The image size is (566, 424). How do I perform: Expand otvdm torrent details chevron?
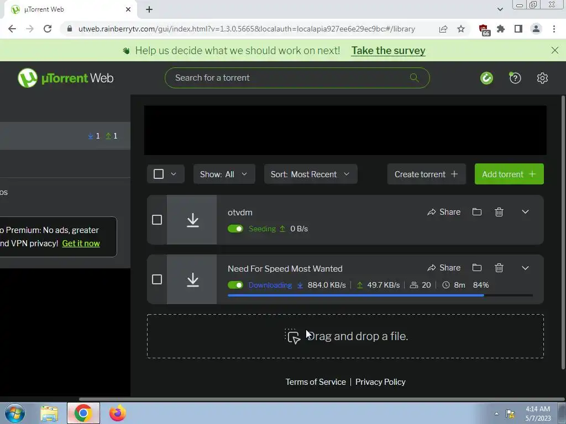click(x=525, y=212)
